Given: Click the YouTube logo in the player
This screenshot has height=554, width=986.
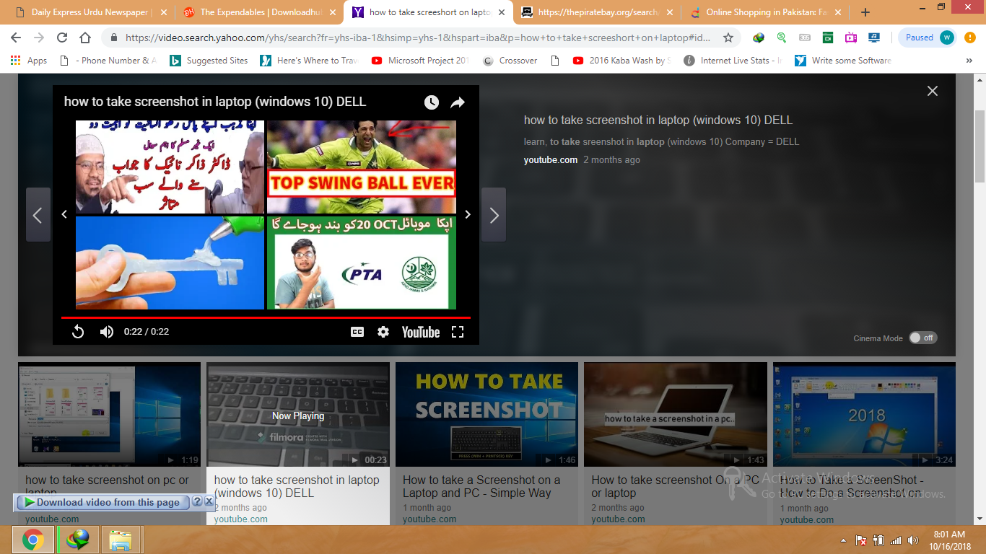Looking at the screenshot, I should tap(421, 332).
